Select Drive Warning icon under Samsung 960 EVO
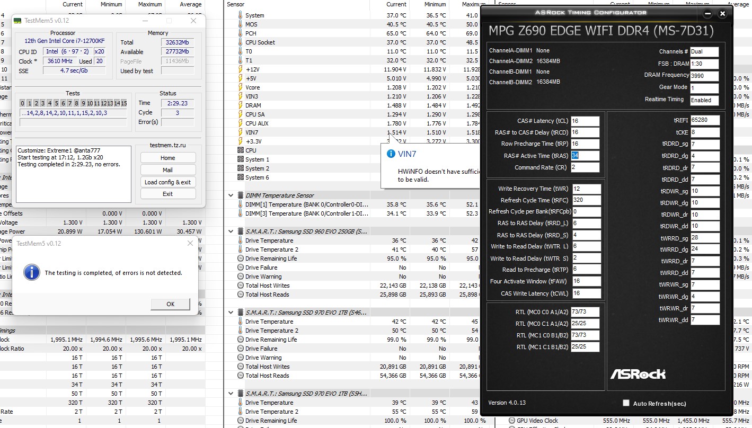 pos(240,277)
